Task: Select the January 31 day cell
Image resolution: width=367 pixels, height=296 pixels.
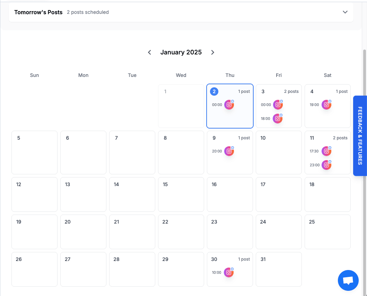Action: pos(279,269)
